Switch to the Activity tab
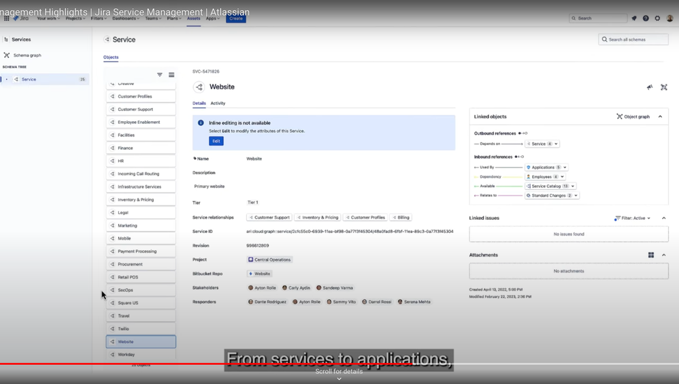The image size is (679, 384). coord(218,103)
